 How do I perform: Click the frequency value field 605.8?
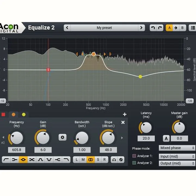[x=17, y=150]
